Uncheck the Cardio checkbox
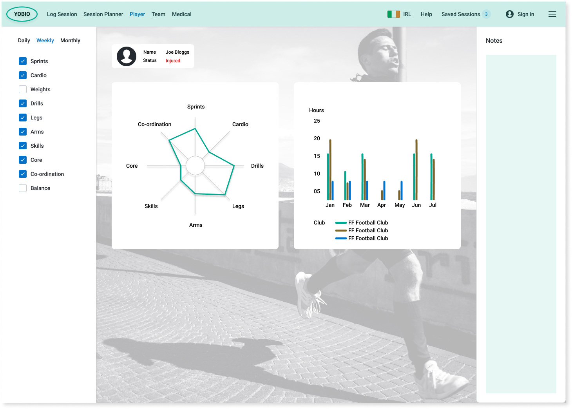The width and height of the screenshot is (572, 409). pos(23,75)
